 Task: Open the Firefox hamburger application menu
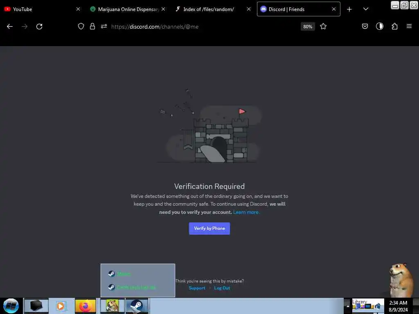click(409, 26)
